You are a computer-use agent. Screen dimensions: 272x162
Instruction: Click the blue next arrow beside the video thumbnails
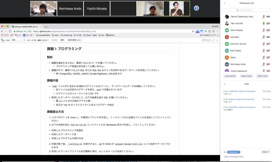coord(196,8)
